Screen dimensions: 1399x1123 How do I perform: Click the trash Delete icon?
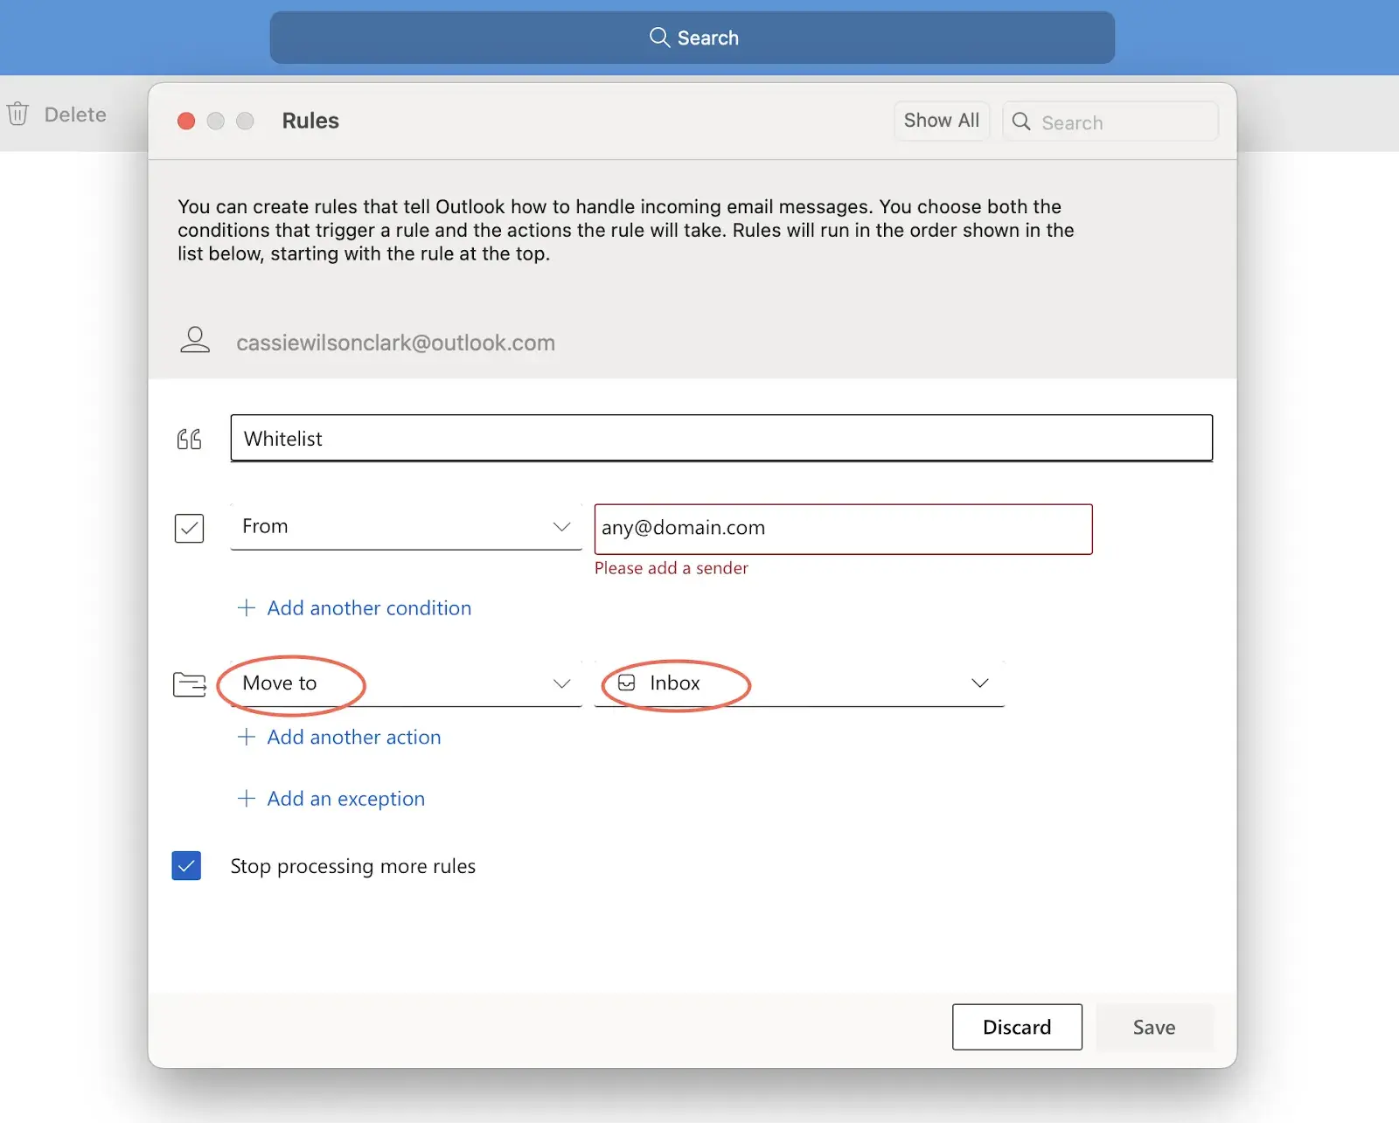tap(17, 114)
